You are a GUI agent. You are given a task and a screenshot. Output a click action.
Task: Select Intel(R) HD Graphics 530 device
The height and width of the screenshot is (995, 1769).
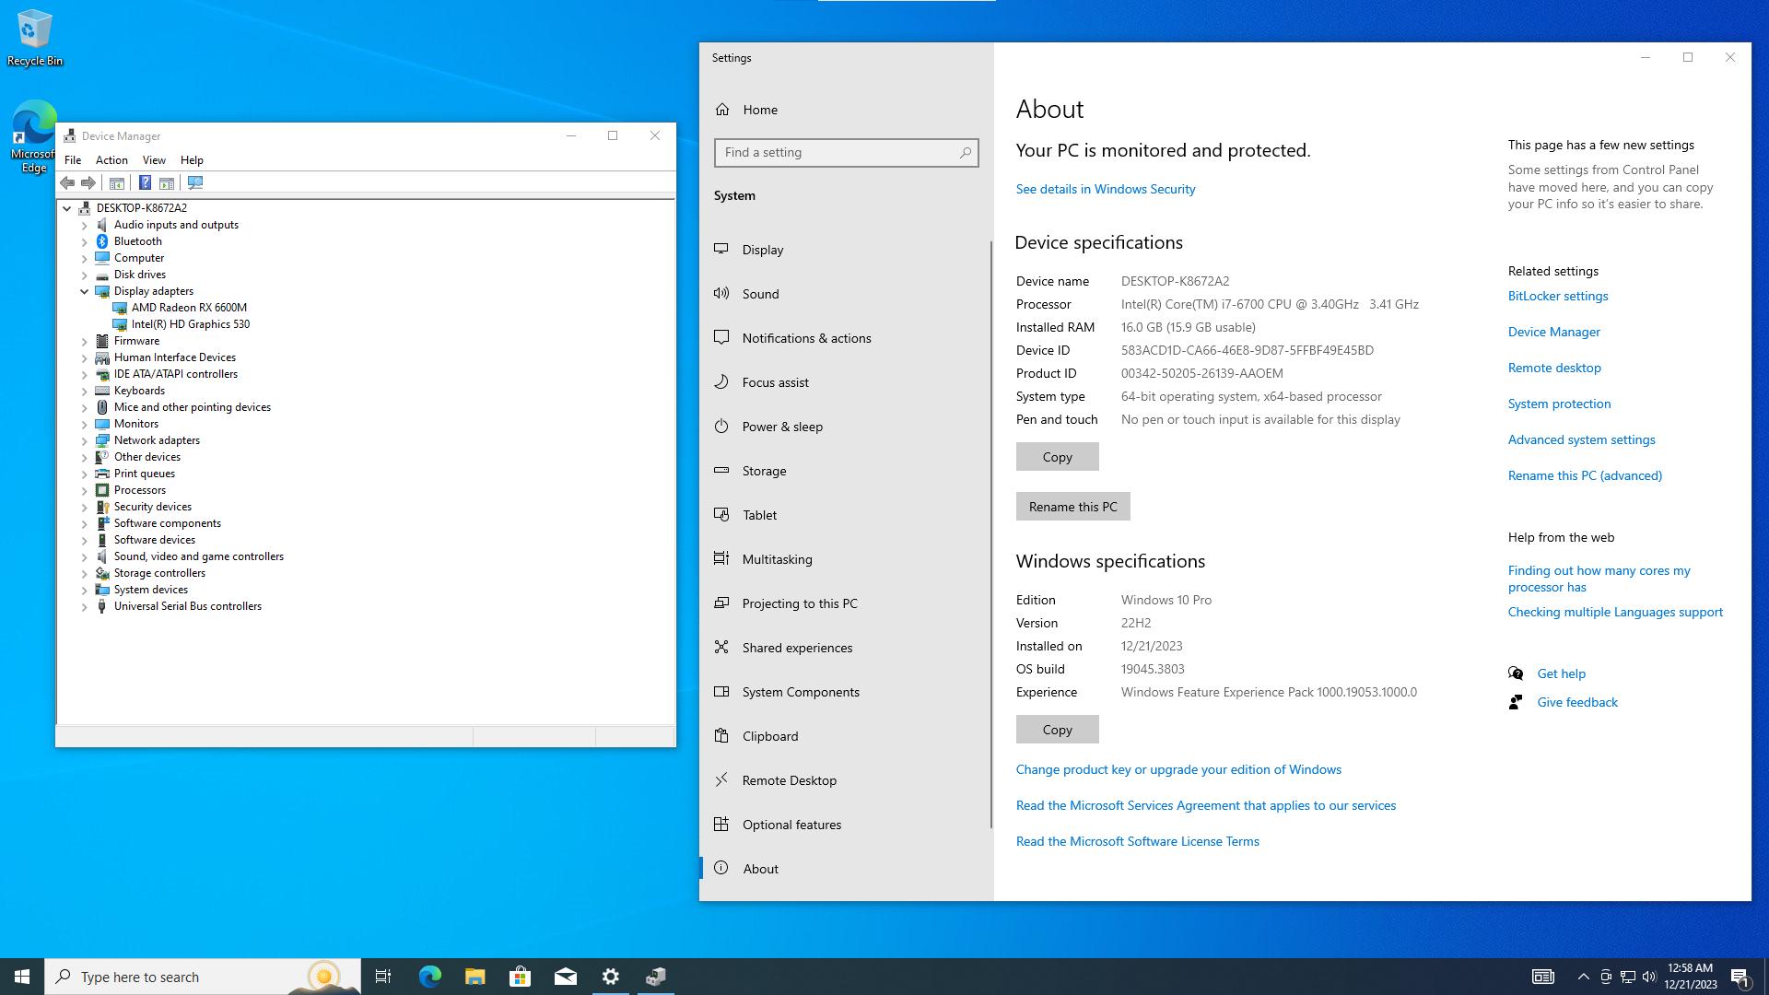pos(190,324)
